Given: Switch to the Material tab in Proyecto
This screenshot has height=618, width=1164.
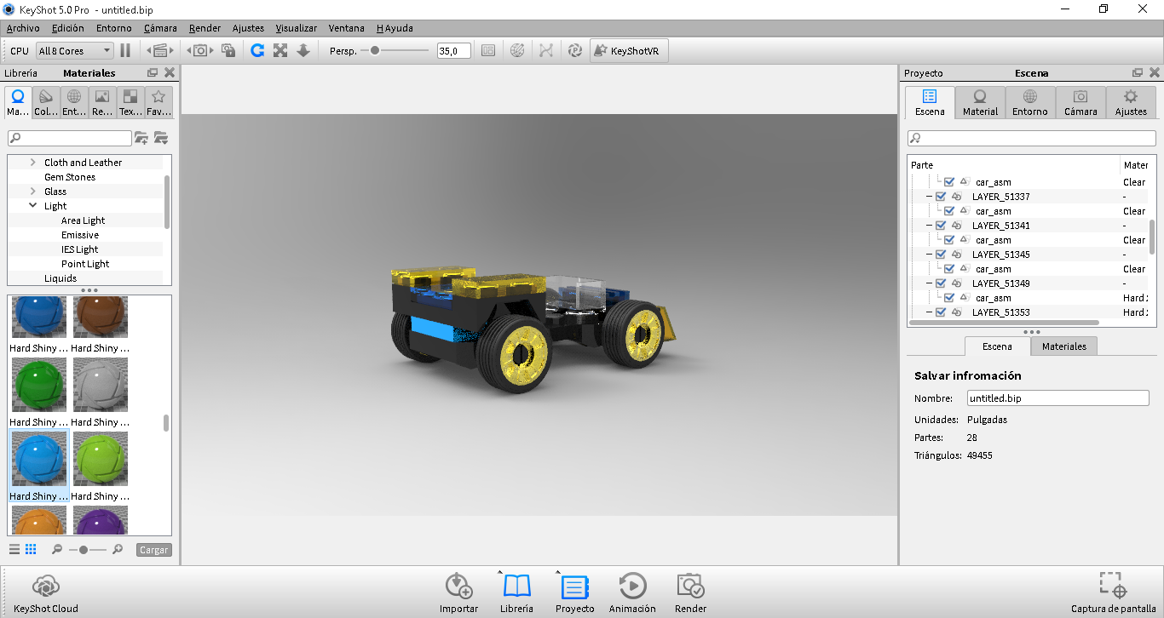Looking at the screenshot, I should [980, 102].
